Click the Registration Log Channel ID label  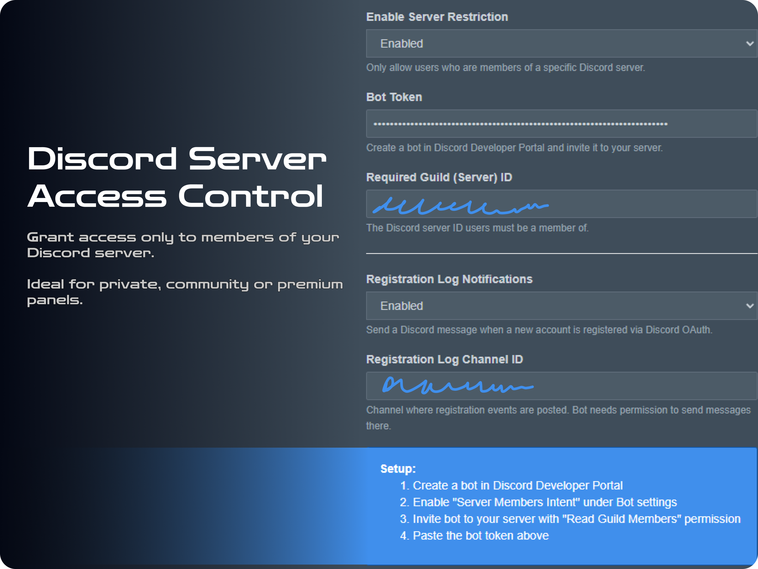pyautogui.click(x=444, y=359)
